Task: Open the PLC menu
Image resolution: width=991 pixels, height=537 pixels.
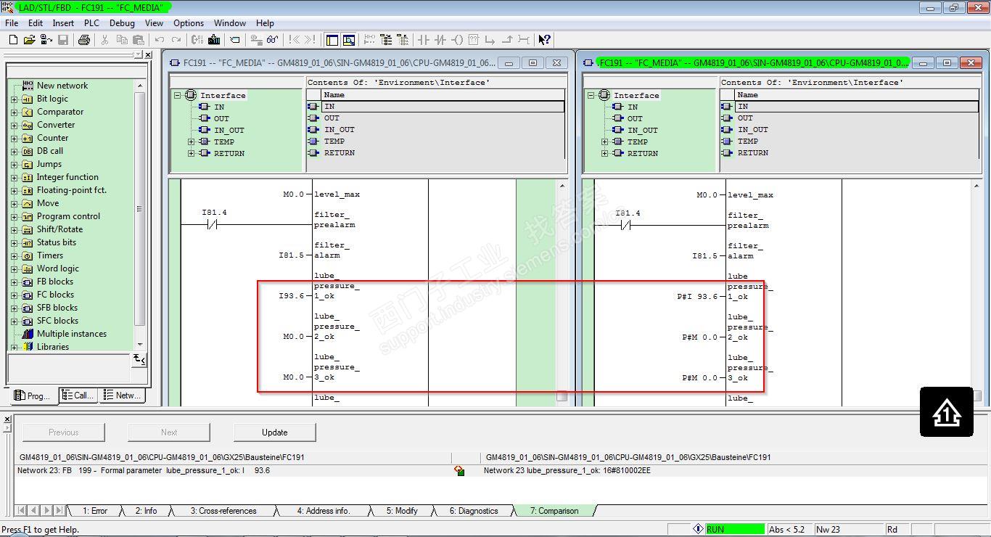Action: tap(91, 23)
